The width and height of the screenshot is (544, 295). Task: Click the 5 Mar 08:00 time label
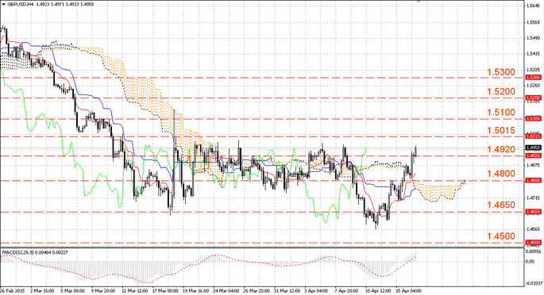72,290
